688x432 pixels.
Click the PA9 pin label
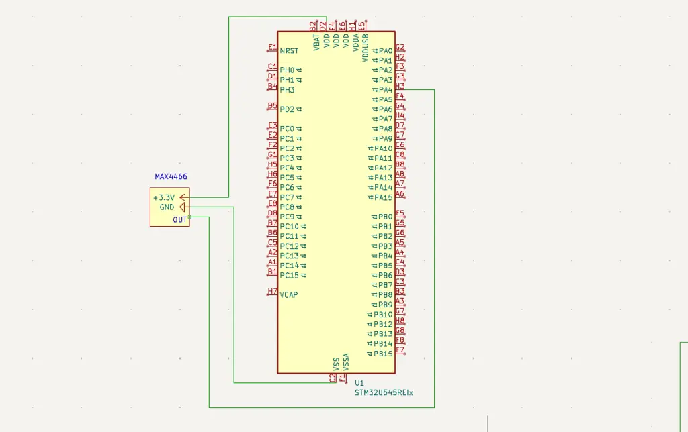[x=386, y=139]
